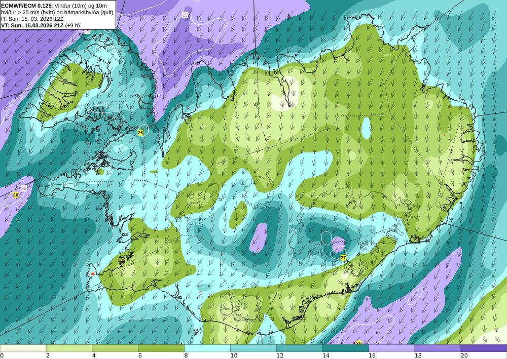The height and width of the screenshot is (359, 507).
Task: Click the 6–8 m/s olive green legend swatch
Action: 161,348
